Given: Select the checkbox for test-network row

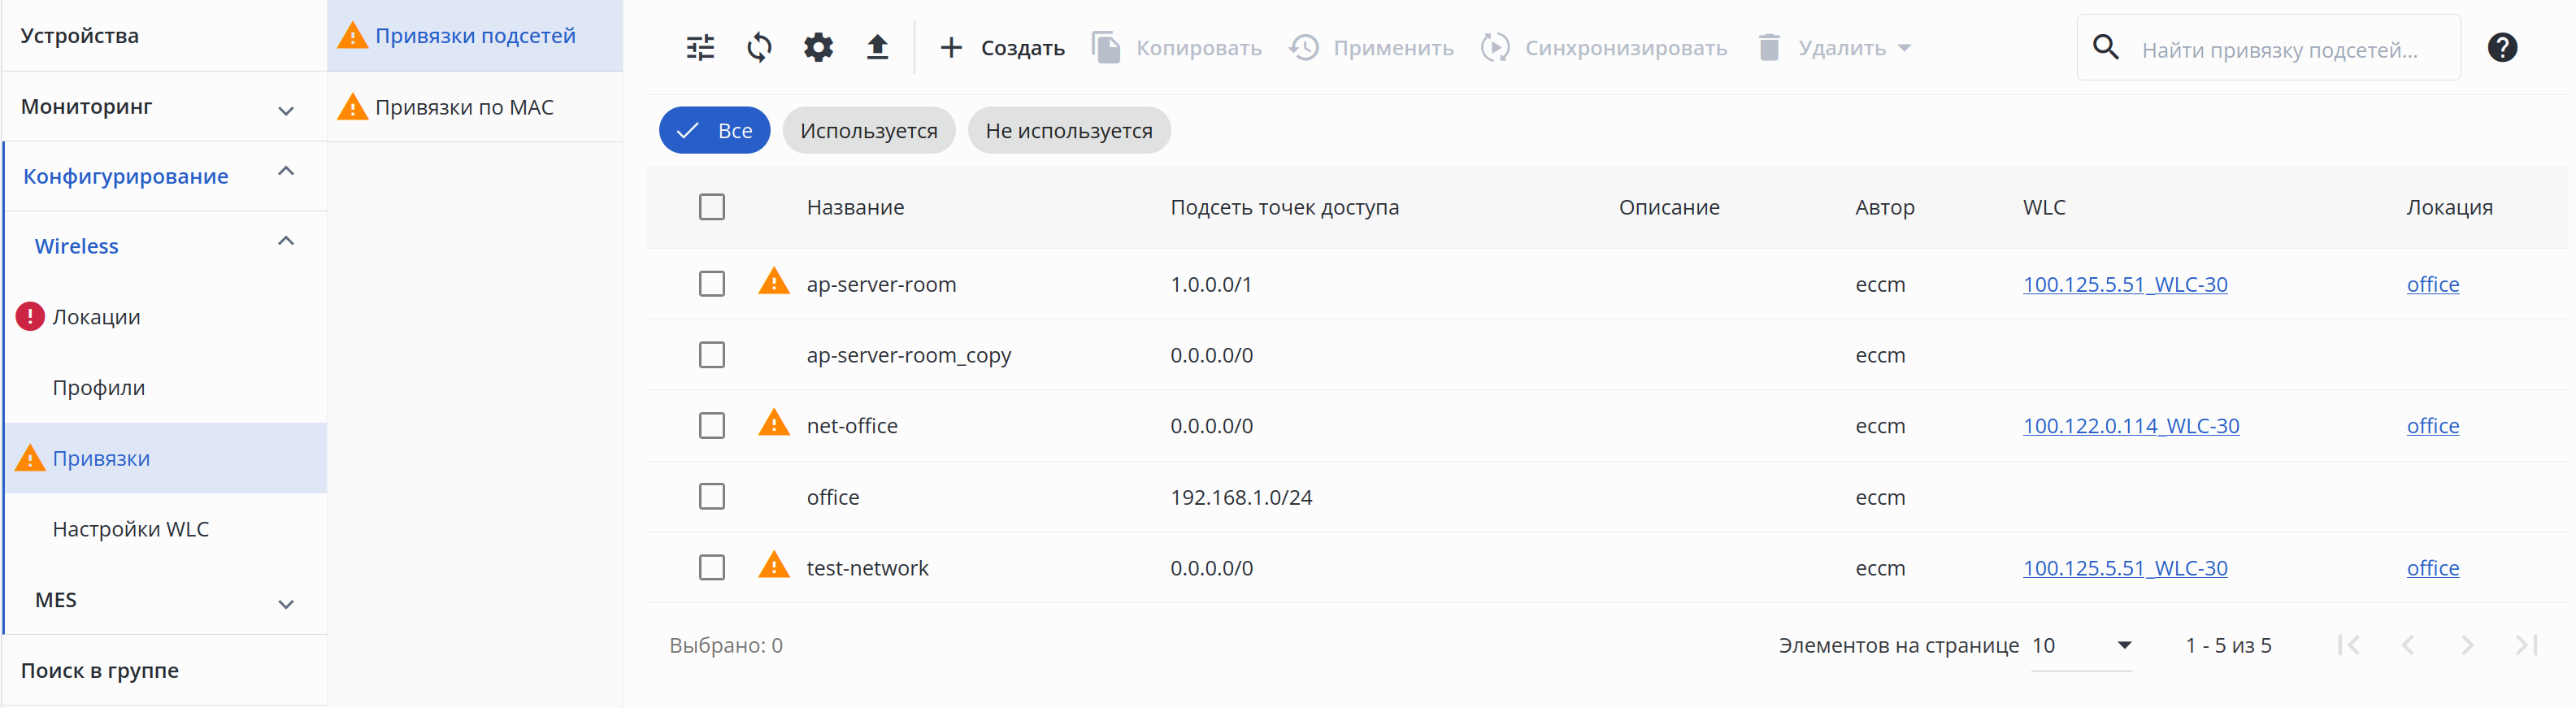Looking at the screenshot, I should coord(712,568).
